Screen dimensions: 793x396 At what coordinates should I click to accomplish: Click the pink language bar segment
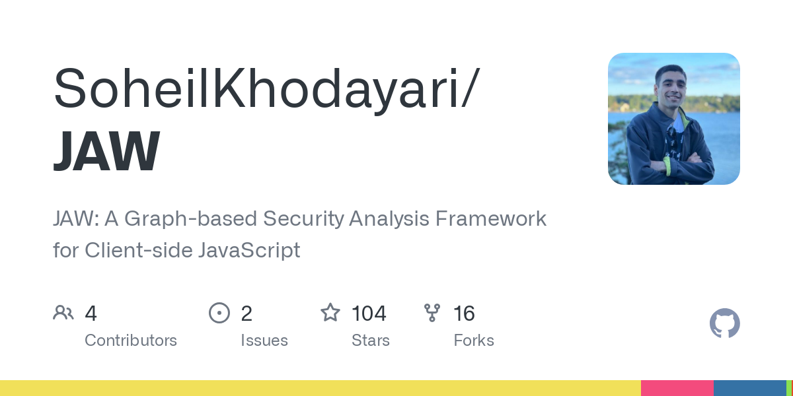coord(677,388)
